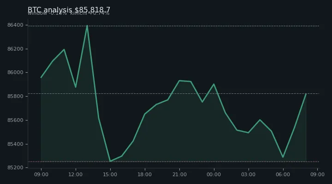332x184 pixels.
Task: Click the dotted session-high line near 86400
Action: tap(174, 26)
